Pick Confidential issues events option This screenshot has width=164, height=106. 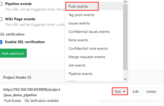(89, 32)
